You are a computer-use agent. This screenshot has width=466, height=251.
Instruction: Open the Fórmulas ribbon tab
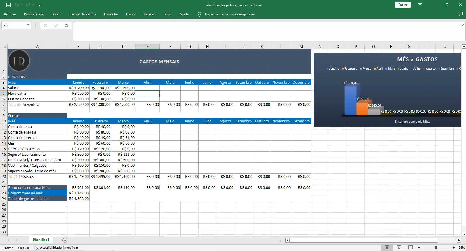pos(111,14)
